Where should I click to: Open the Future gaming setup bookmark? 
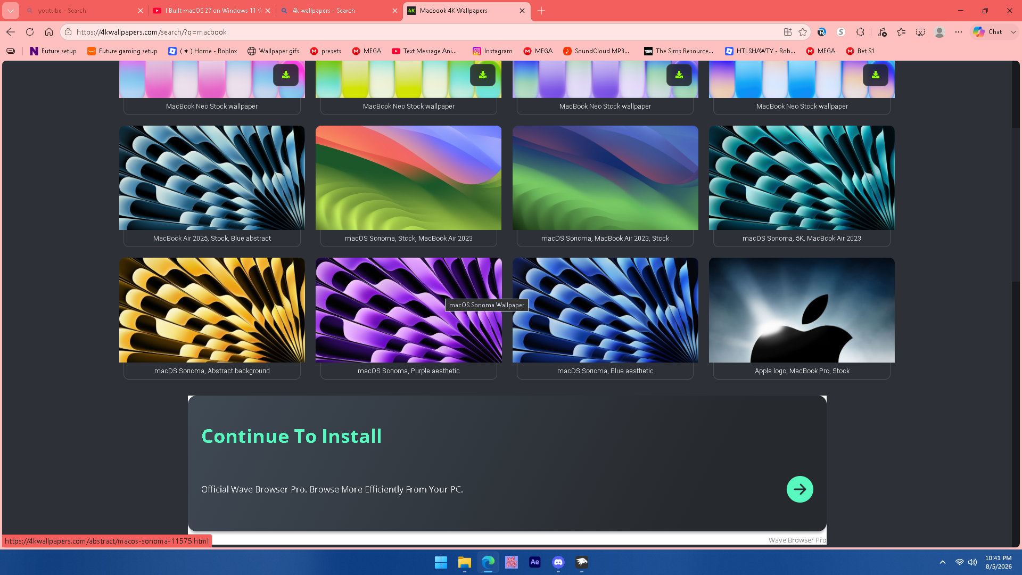[x=122, y=51]
